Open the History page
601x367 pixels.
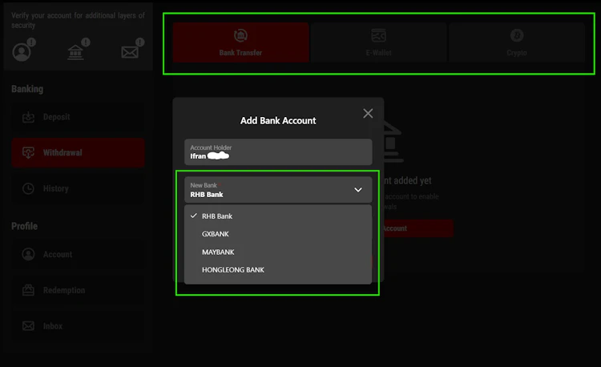[x=79, y=188]
